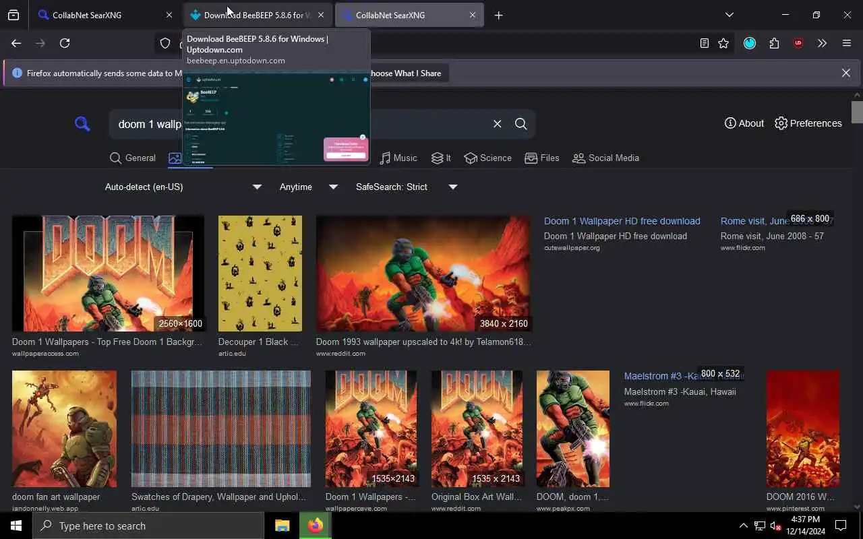Viewport: 863px width, 539px height.
Task: Click the Firefox taskbar icon
Action: (x=315, y=526)
